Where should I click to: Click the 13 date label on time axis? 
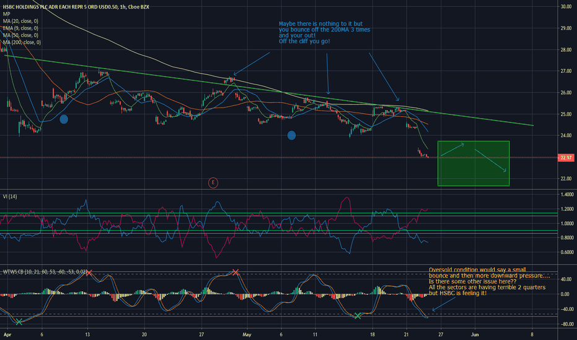coord(87,334)
